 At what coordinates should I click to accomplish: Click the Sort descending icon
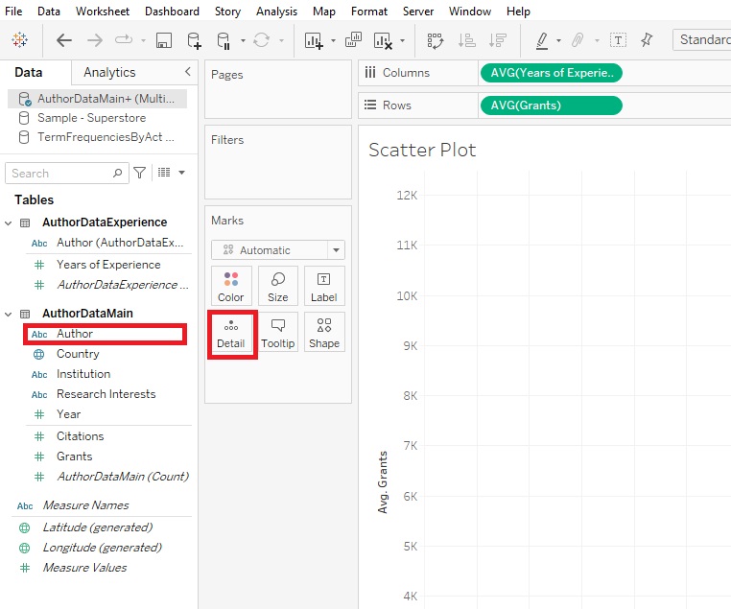[x=498, y=40]
